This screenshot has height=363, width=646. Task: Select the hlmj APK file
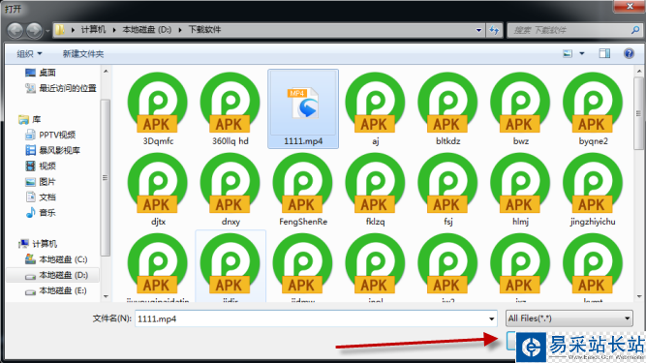520,190
